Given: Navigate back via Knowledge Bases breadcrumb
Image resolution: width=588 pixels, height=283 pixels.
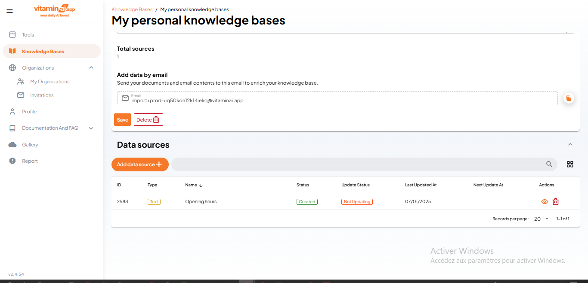Looking at the screenshot, I should (x=132, y=9).
